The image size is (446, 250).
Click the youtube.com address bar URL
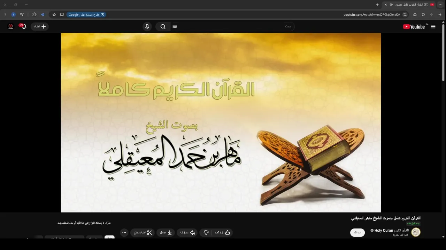coord(372,15)
